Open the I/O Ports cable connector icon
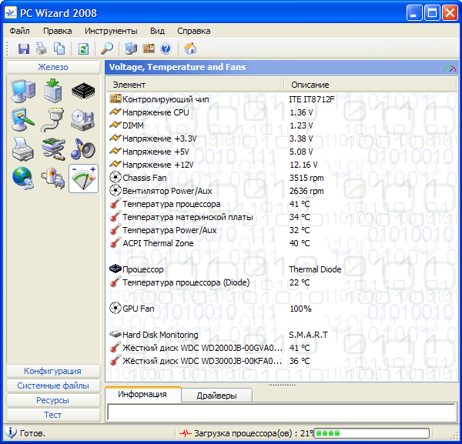The height and width of the screenshot is (444, 462). [x=53, y=119]
